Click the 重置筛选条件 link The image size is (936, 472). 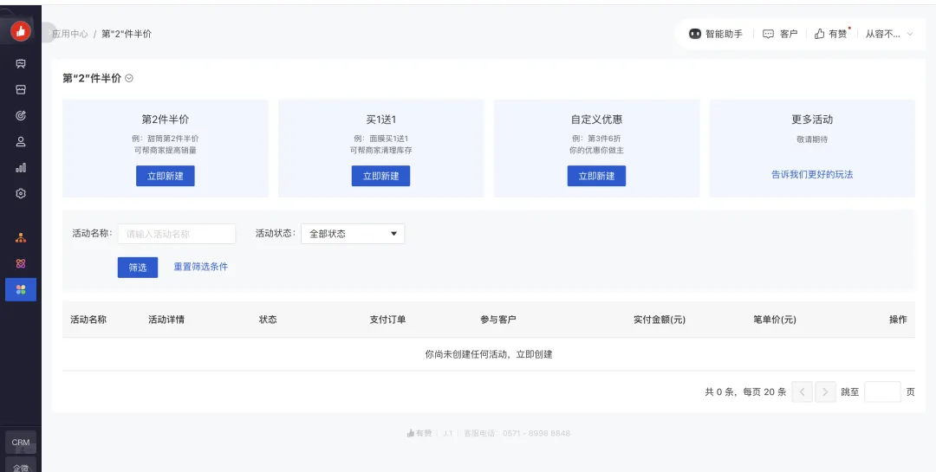(201, 267)
